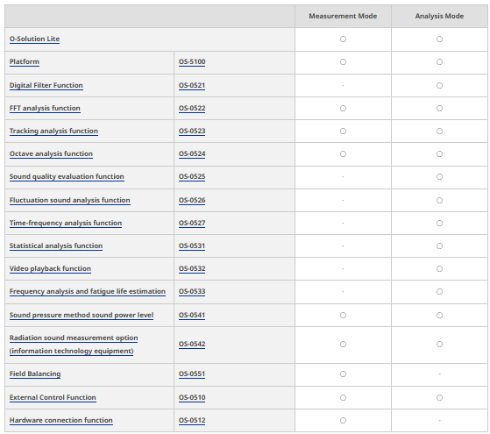Open the OS-0512 model link

[x=192, y=421]
